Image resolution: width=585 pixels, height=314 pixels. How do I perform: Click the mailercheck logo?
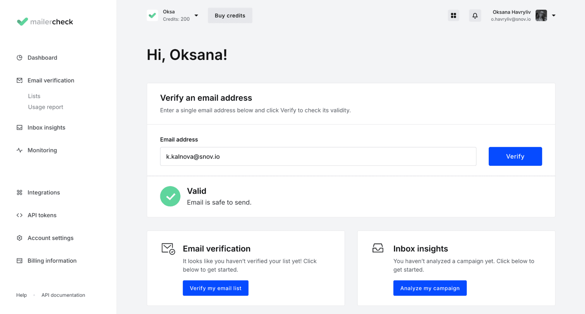pos(45,22)
